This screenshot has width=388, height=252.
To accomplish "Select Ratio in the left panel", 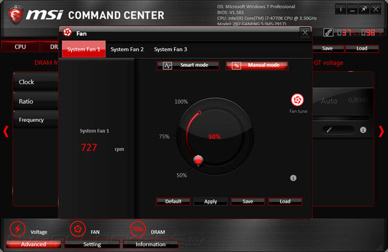I will point(36,101).
